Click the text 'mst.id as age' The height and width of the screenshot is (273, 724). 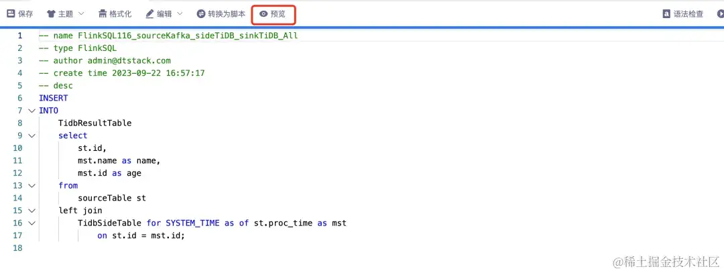tap(109, 173)
